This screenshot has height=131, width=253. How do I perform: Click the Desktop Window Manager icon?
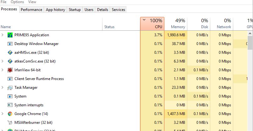pos(10,44)
